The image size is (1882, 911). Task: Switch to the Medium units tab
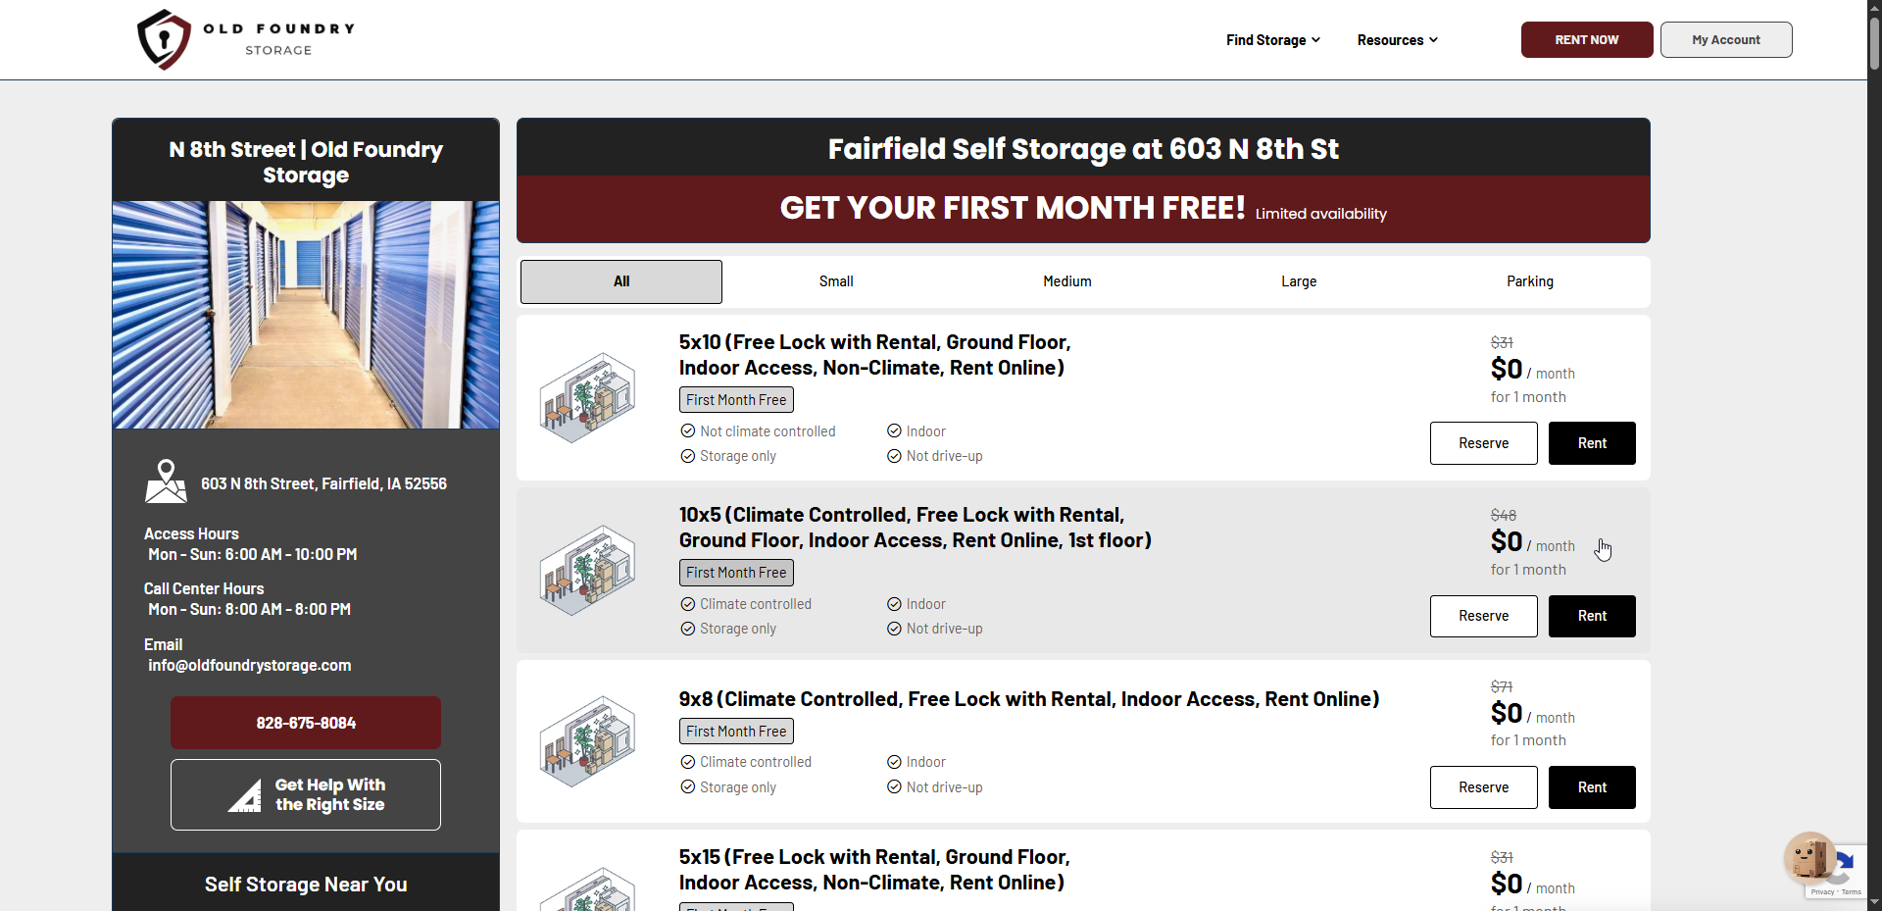(1067, 281)
